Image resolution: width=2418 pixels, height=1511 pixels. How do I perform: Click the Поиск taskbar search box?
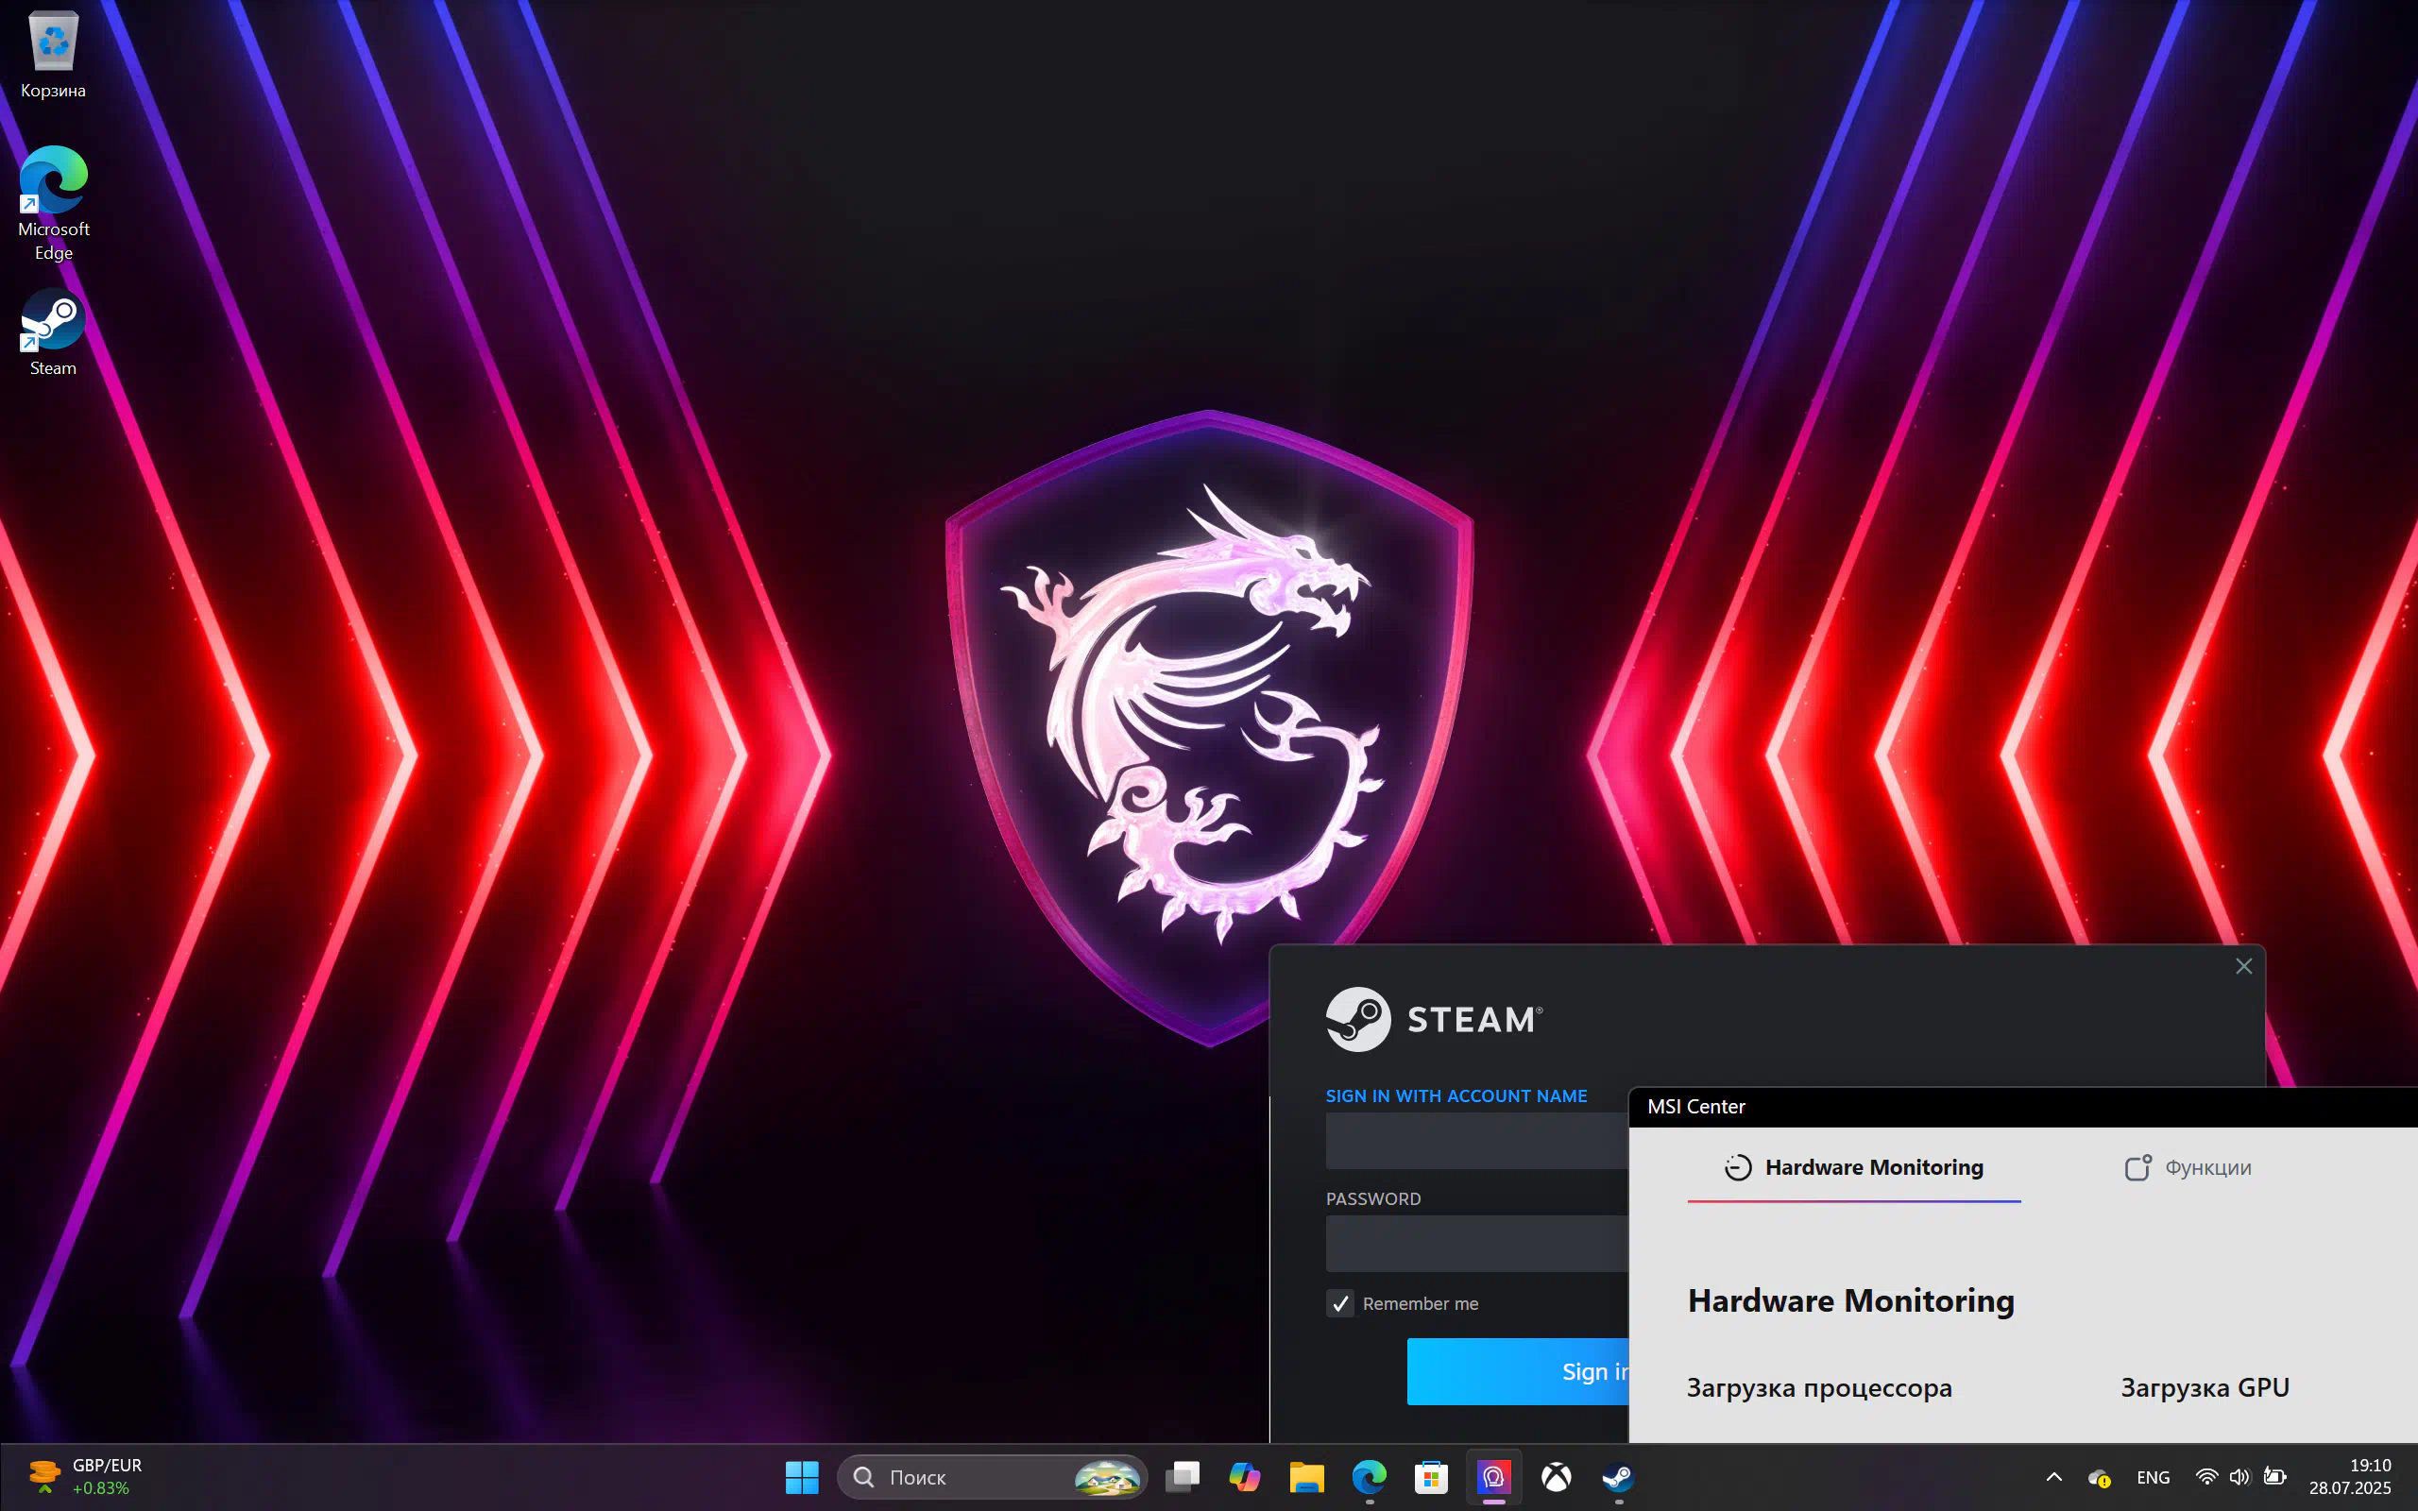pyautogui.click(x=992, y=1476)
